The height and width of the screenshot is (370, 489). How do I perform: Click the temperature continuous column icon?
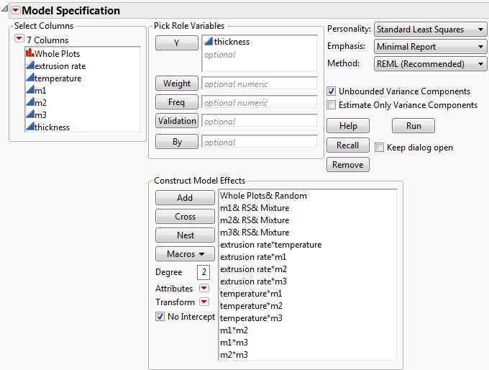pos(29,78)
